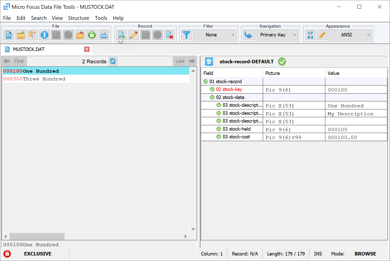The width and height of the screenshot is (390, 261).
Task: Toggle validation check next to stock-record-DEFAULT
Action: coord(282,62)
